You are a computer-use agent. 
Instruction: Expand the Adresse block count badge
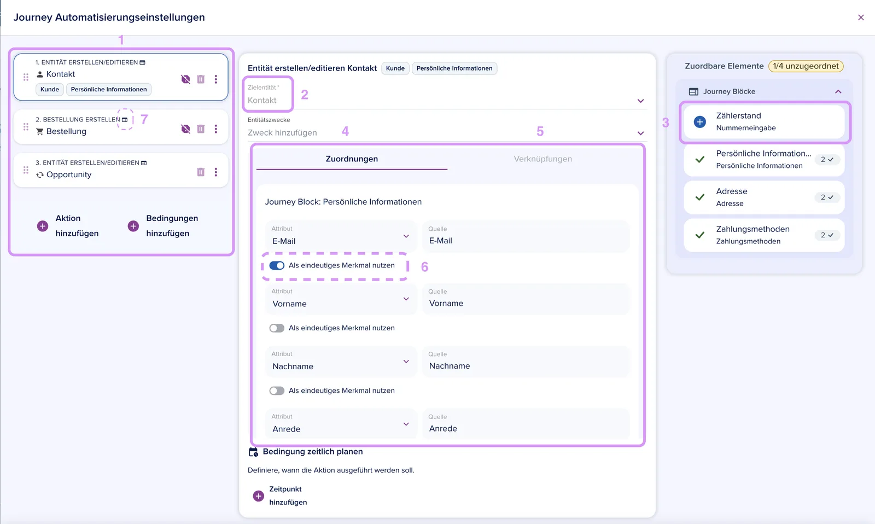tap(827, 197)
